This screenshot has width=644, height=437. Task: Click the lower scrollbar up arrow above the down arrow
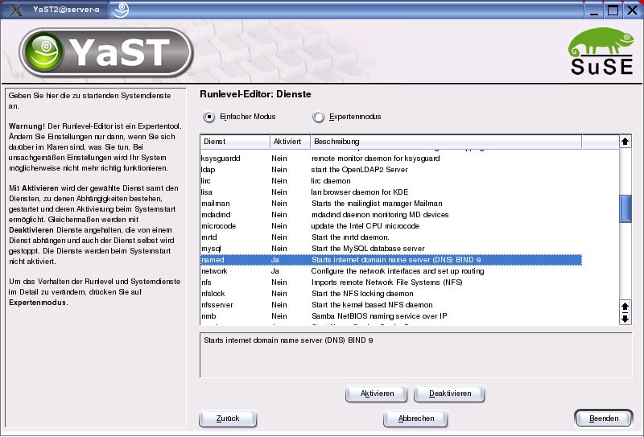625,307
